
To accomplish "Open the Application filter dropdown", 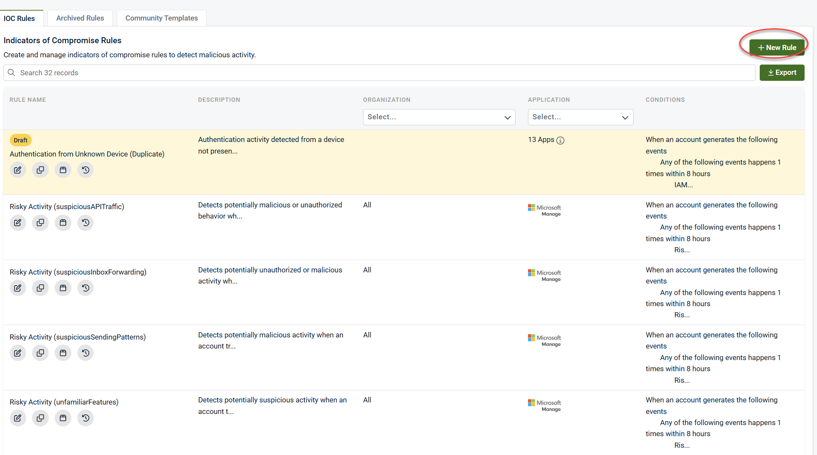I will tap(580, 117).
